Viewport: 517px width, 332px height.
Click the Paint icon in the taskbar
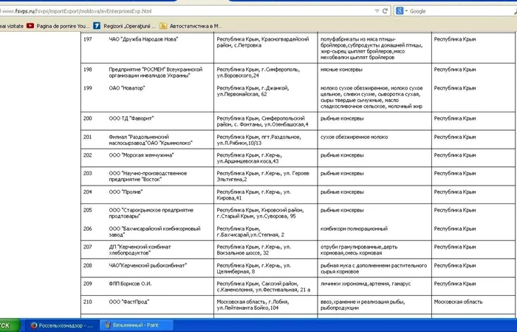click(x=108, y=325)
